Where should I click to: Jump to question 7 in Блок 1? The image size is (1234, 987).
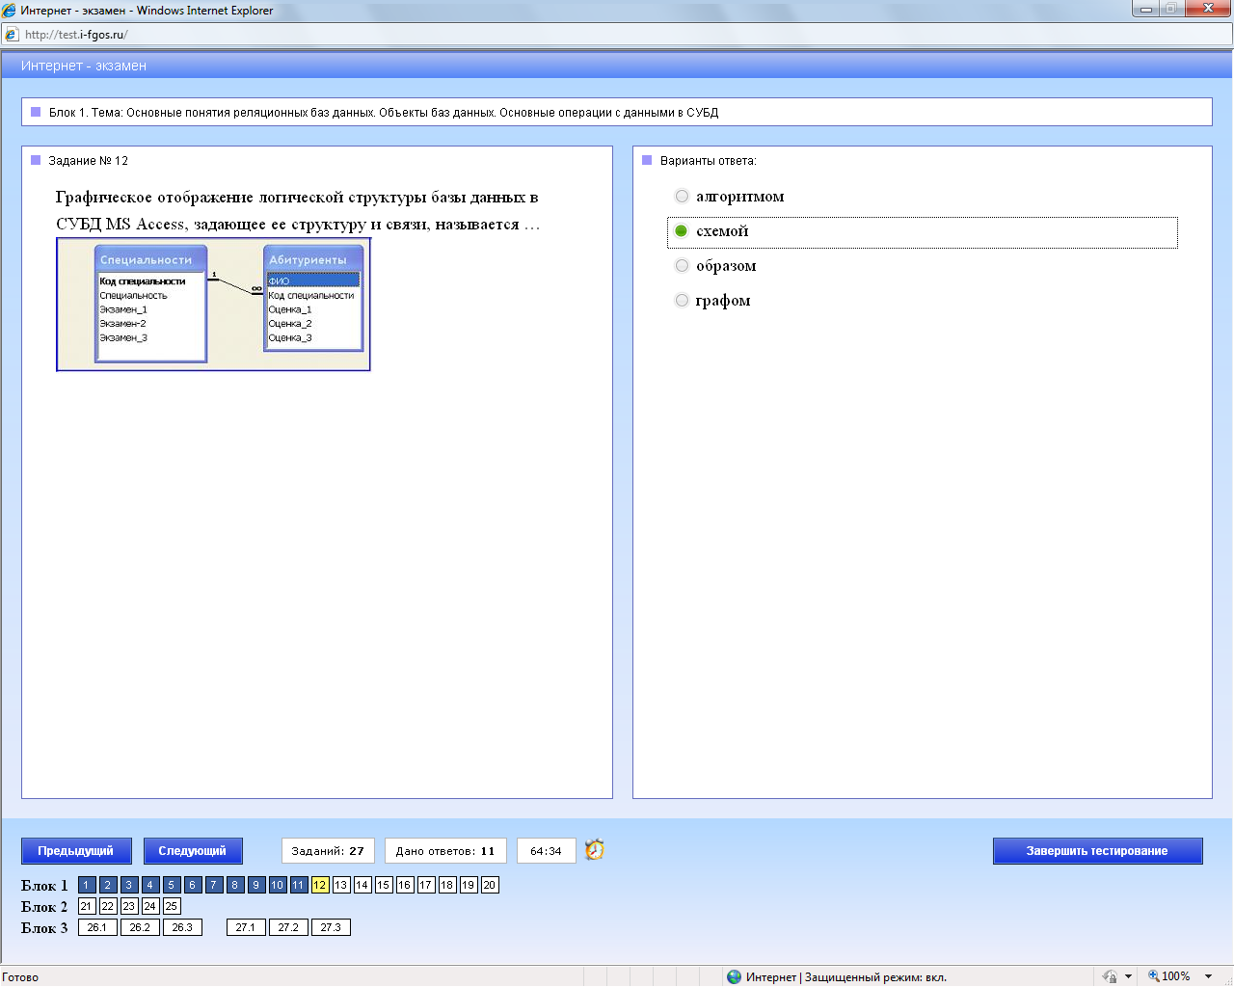coord(213,885)
